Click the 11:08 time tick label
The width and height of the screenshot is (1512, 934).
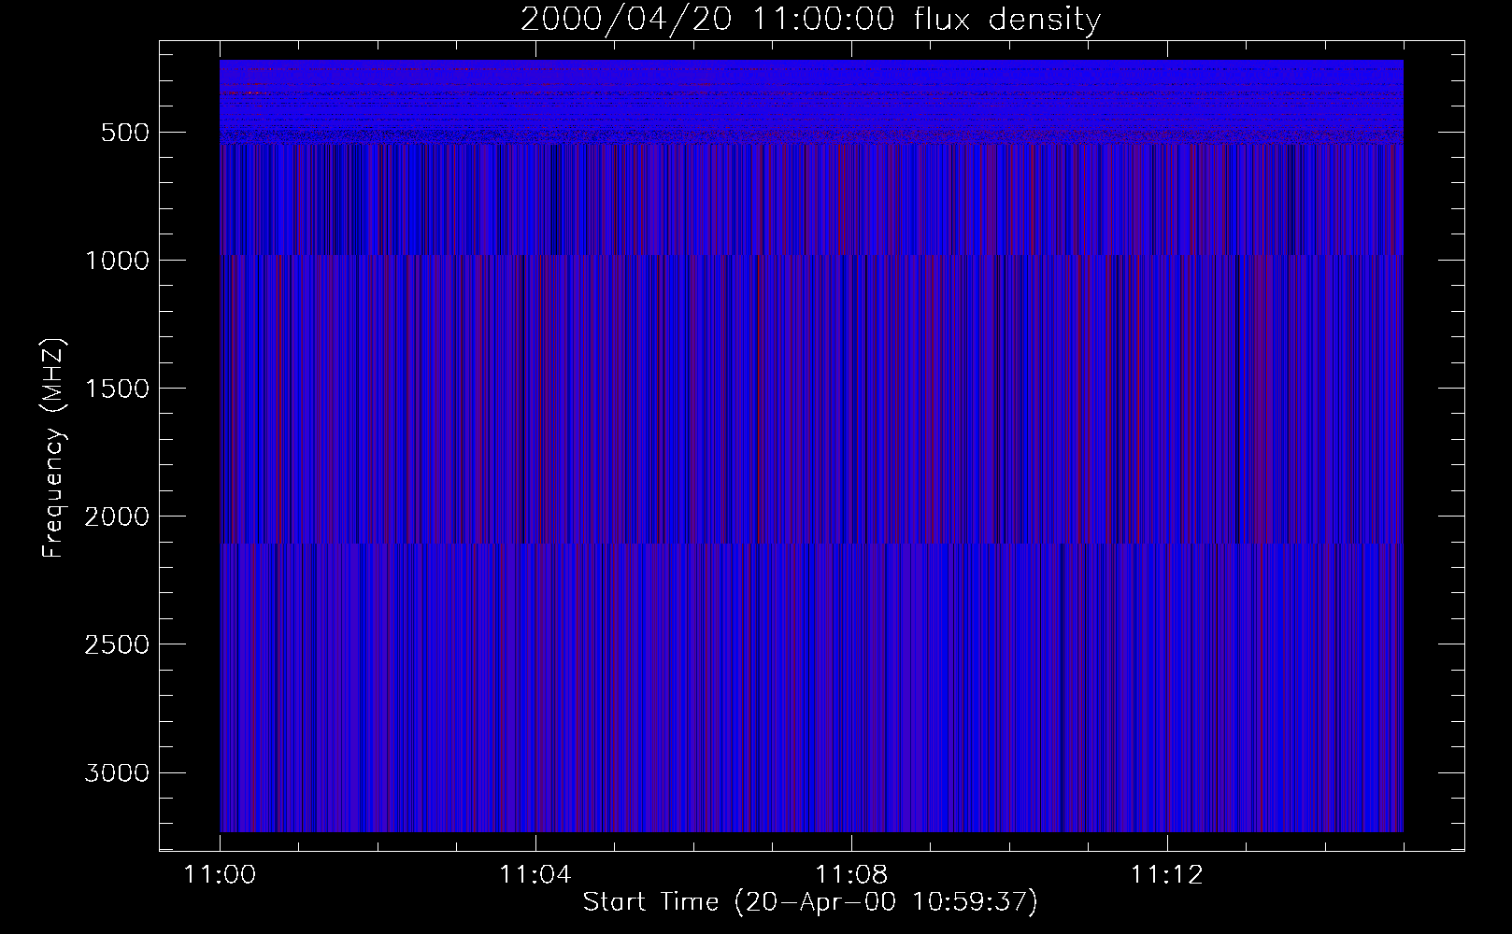(x=850, y=875)
